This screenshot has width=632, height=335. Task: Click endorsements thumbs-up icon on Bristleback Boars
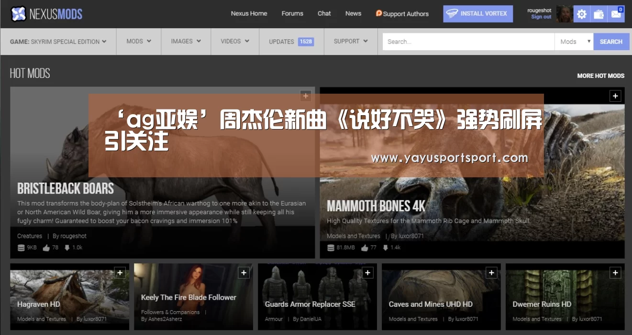point(46,248)
